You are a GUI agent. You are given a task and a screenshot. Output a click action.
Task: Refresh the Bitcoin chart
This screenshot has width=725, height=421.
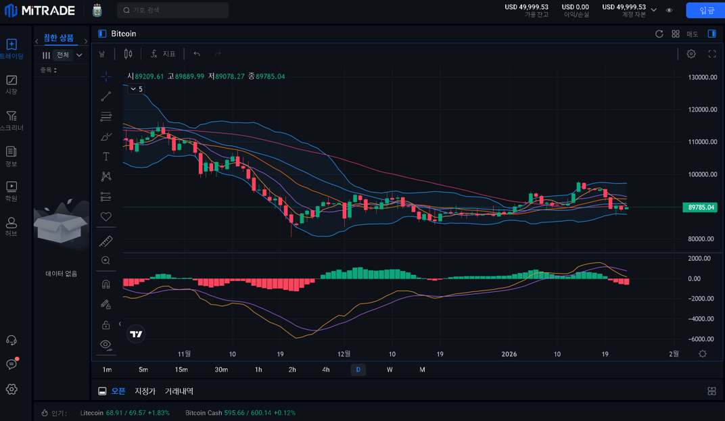(x=659, y=34)
